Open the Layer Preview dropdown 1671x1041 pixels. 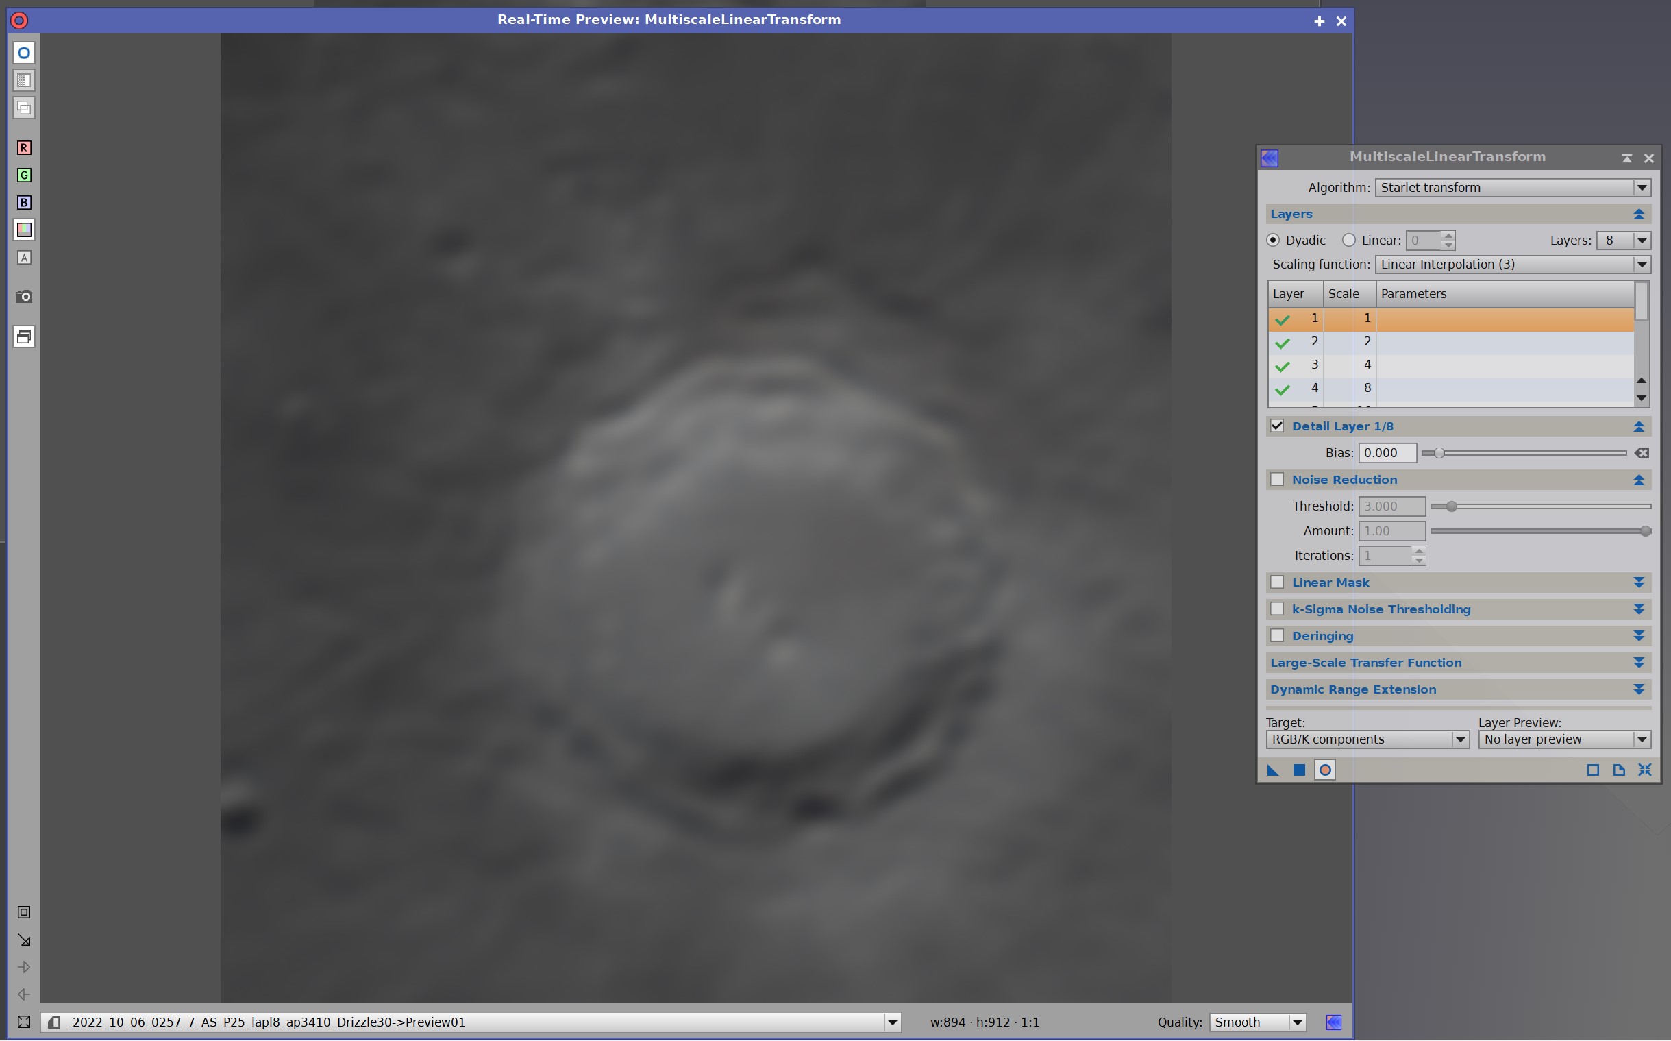[x=1563, y=739]
